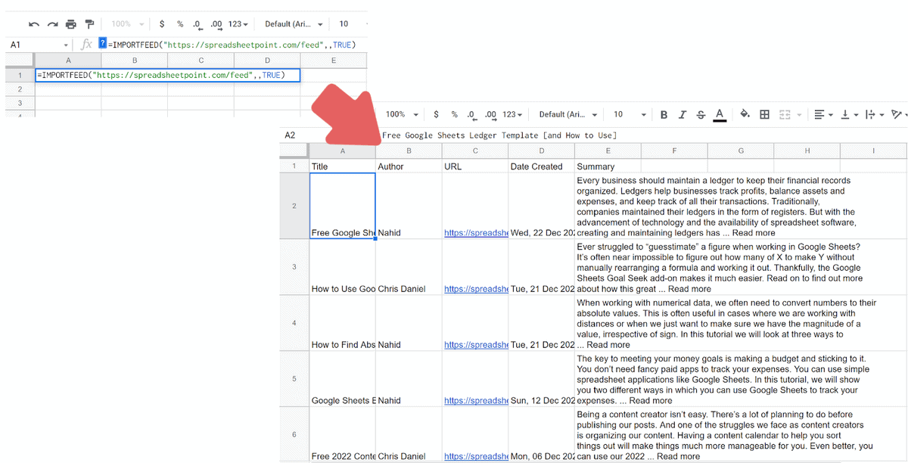This screenshot has height=463, width=908.
Task: Click Decrease decimal places in the lower sheet toolbar
Action: (472, 114)
